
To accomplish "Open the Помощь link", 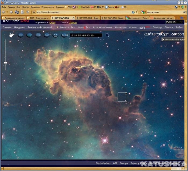I will click(x=157, y=28).
